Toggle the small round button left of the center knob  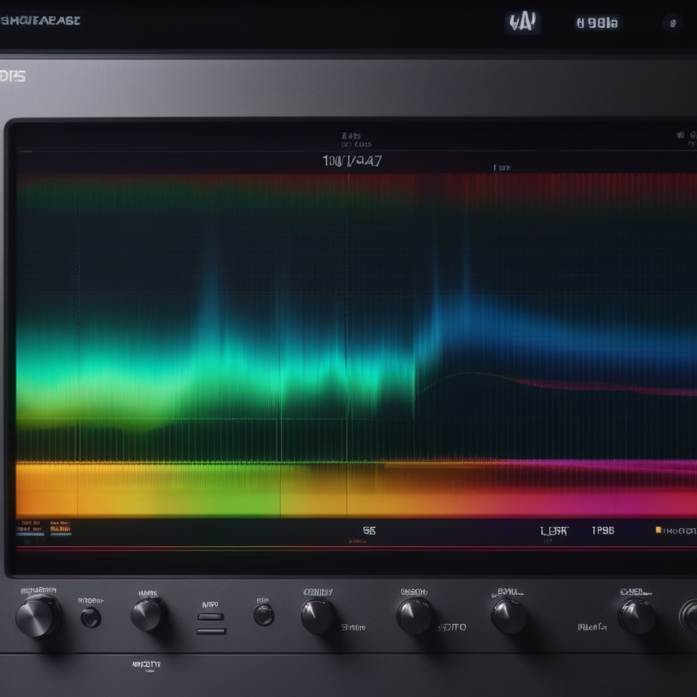263,615
